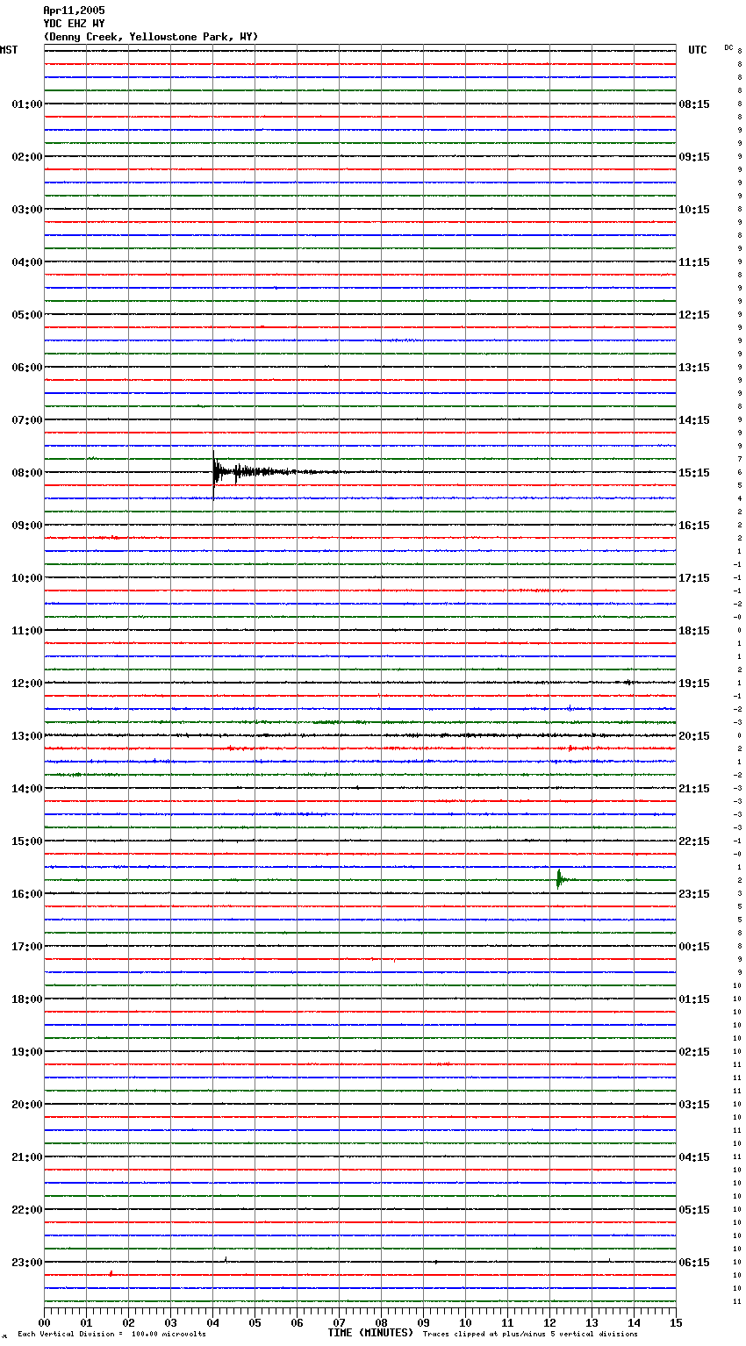The height and width of the screenshot is (1346, 746).
Task: Select the 07:00 MST time label
Action: pyautogui.click(x=26, y=420)
